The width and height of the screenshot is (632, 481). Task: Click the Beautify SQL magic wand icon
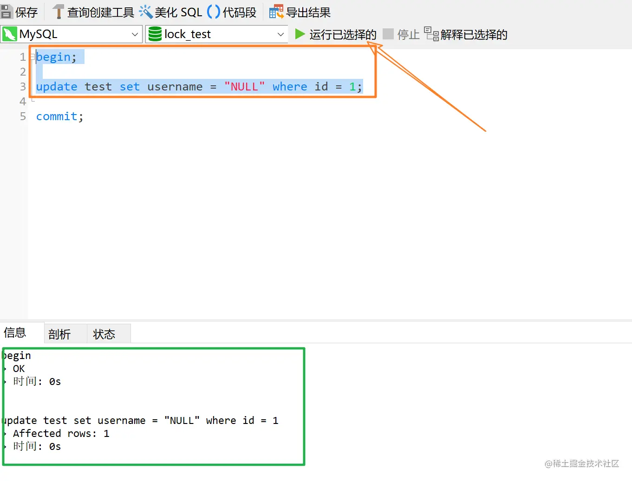point(146,12)
